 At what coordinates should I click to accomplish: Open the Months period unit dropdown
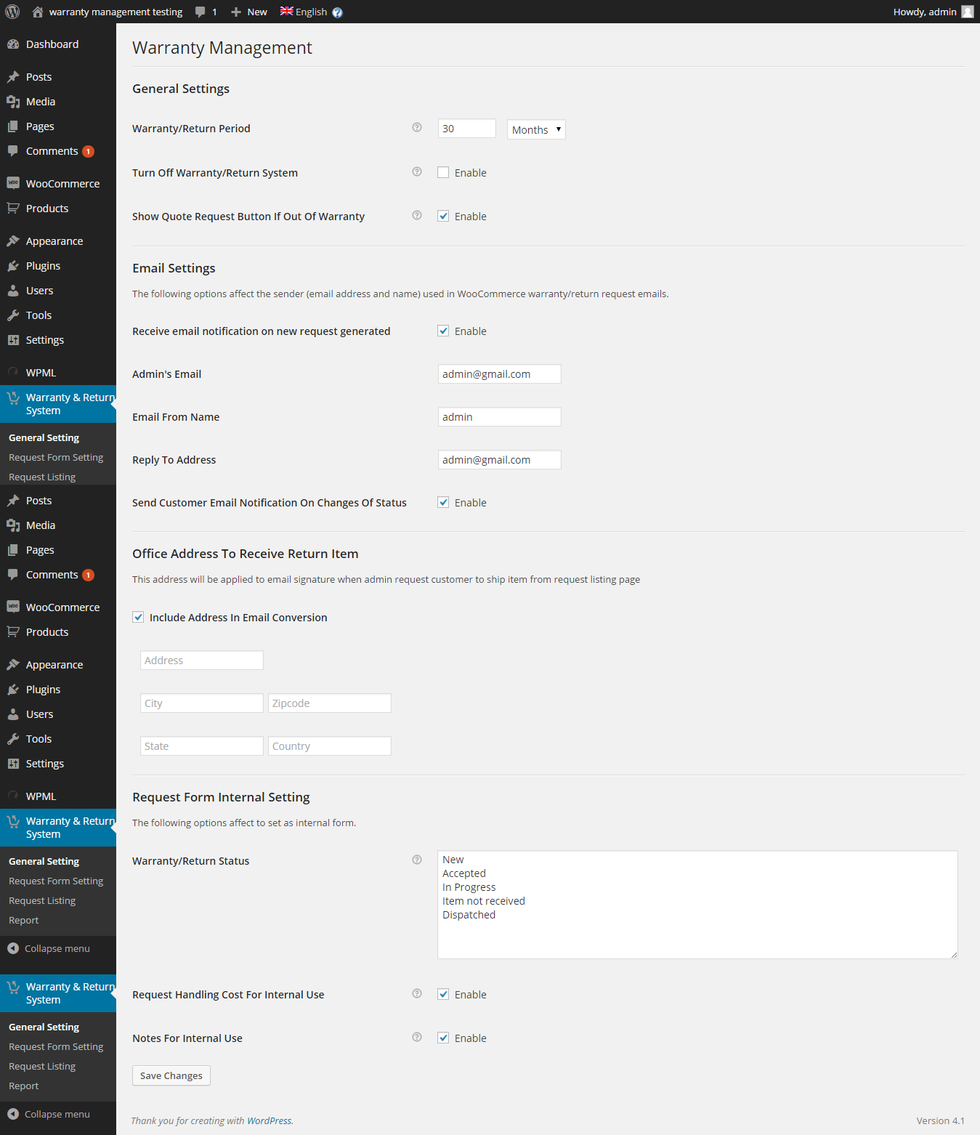pos(536,129)
